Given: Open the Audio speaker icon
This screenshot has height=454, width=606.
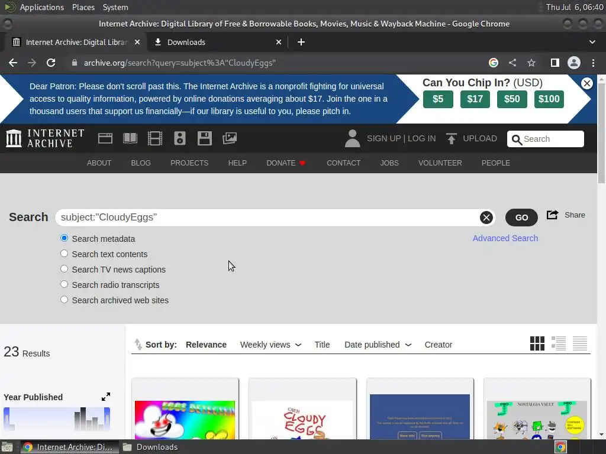Looking at the screenshot, I should tap(180, 138).
